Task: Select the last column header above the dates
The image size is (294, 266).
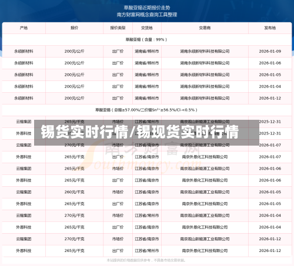Action: coord(270,28)
